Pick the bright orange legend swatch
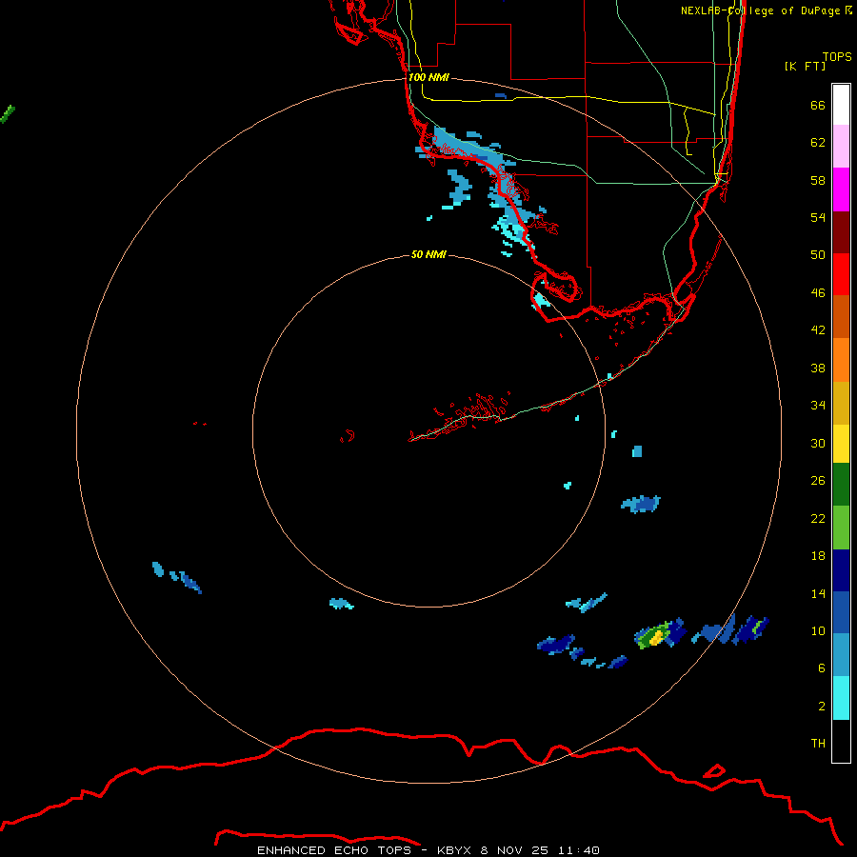857x857 pixels. [841, 360]
